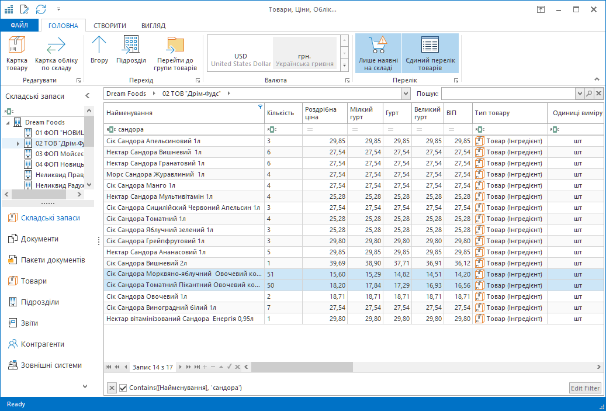Toggle Лише наявні на складі filter
The image size is (606, 411).
378,53
